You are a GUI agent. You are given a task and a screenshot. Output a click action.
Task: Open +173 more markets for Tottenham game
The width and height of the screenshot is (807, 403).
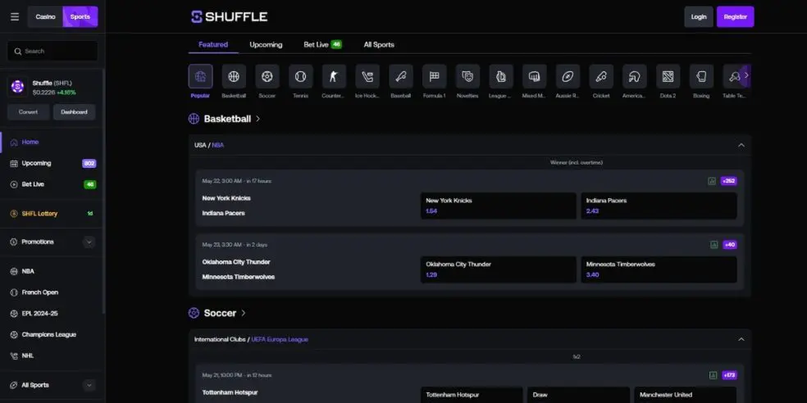coord(729,375)
